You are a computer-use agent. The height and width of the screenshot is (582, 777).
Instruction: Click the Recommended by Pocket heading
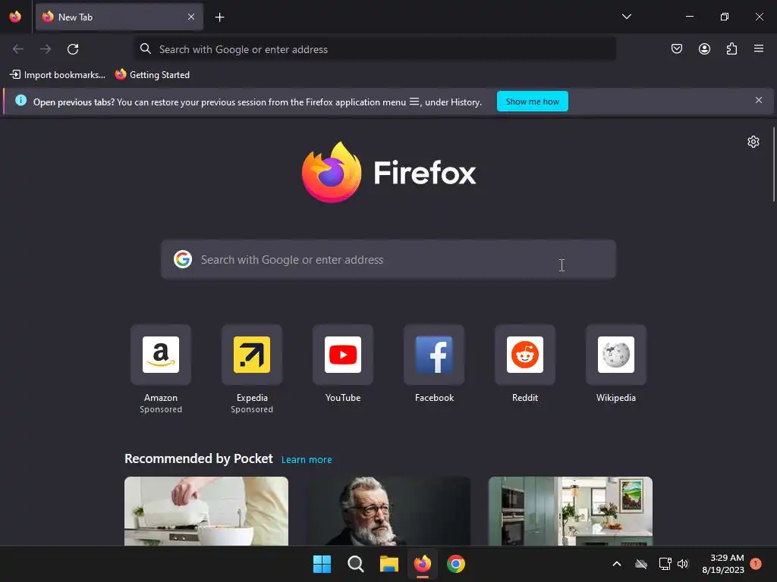click(x=199, y=458)
